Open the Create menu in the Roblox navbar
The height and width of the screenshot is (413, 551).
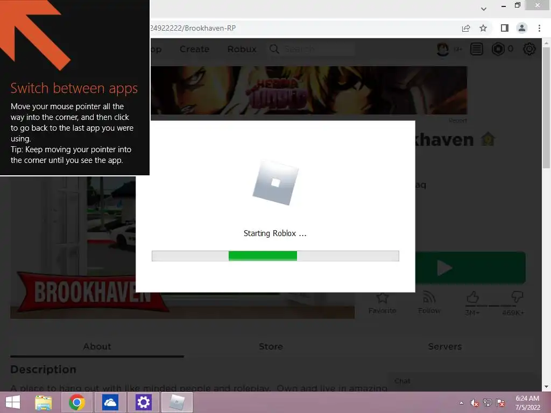click(194, 49)
